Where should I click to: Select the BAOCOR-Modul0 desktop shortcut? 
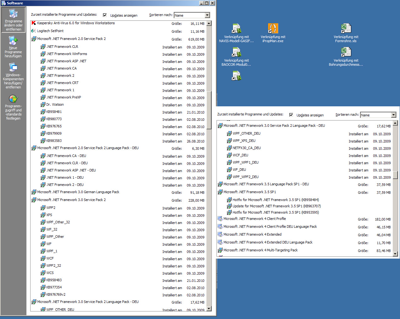coord(236,57)
